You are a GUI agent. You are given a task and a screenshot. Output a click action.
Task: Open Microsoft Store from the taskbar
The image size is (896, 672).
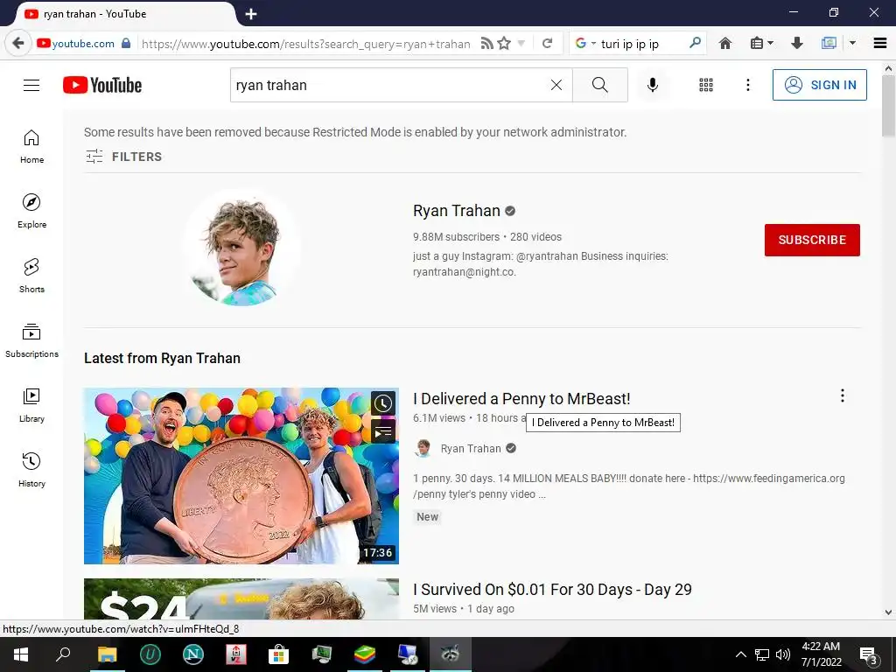(278, 654)
